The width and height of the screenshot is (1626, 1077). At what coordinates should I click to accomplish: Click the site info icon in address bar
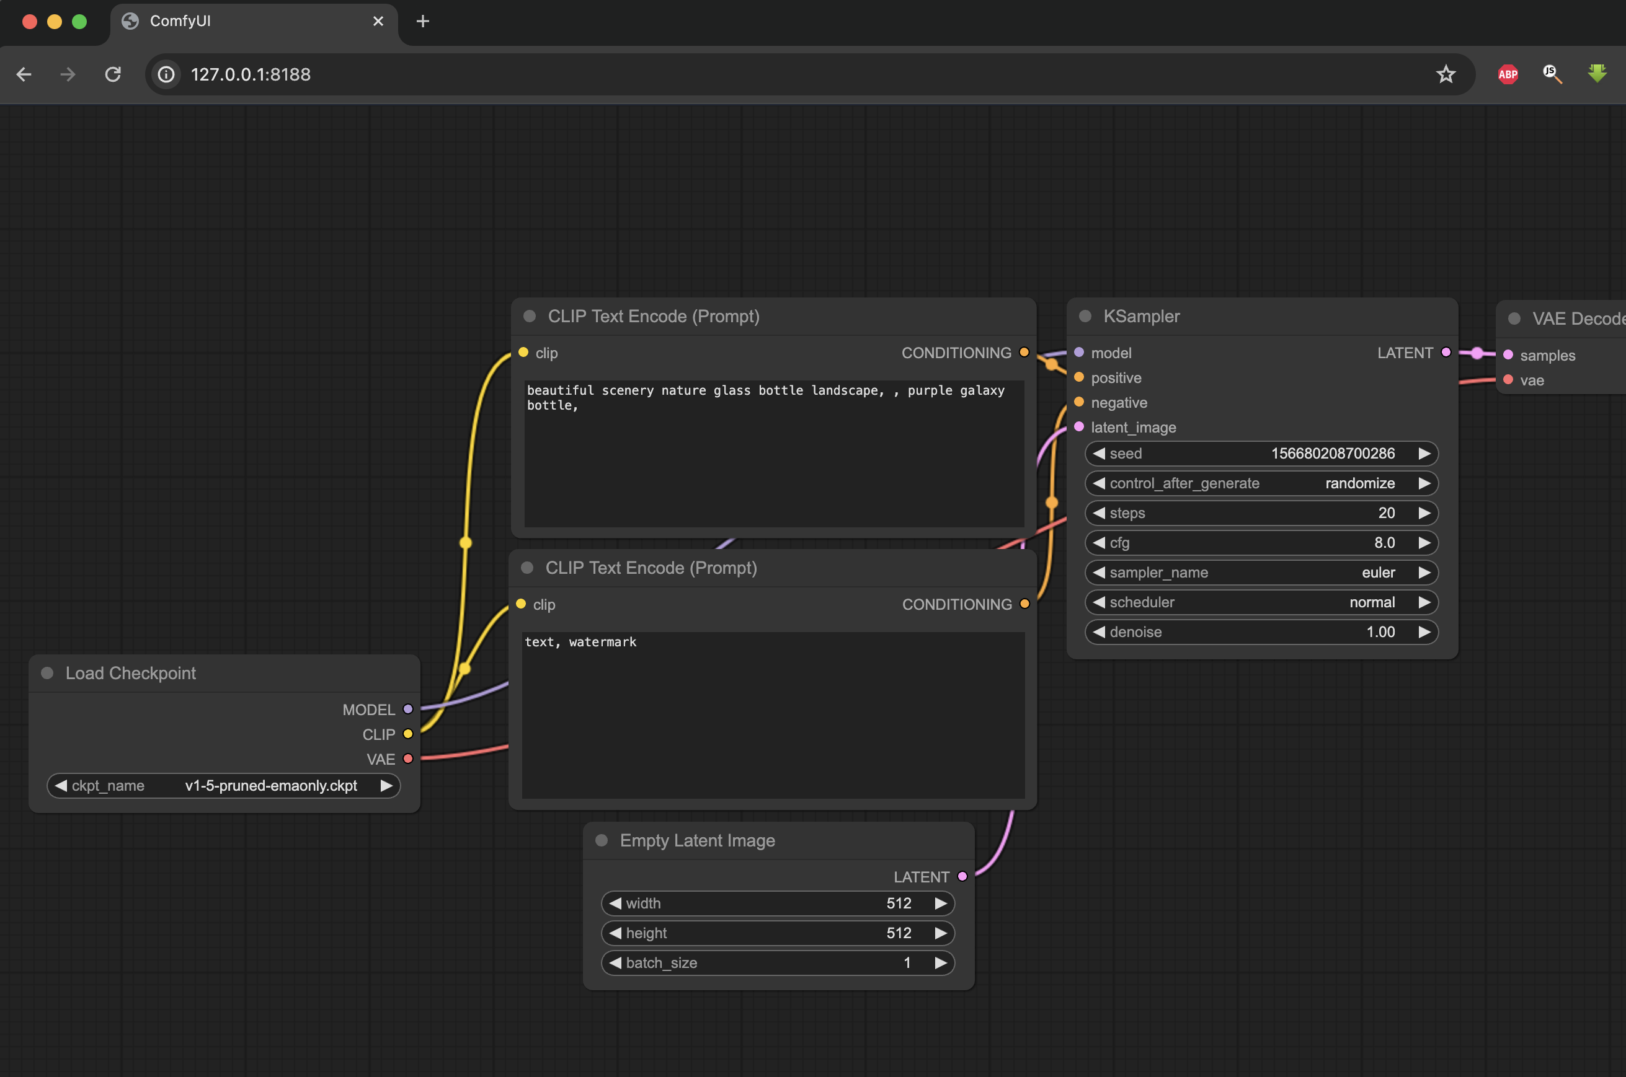coord(166,74)
